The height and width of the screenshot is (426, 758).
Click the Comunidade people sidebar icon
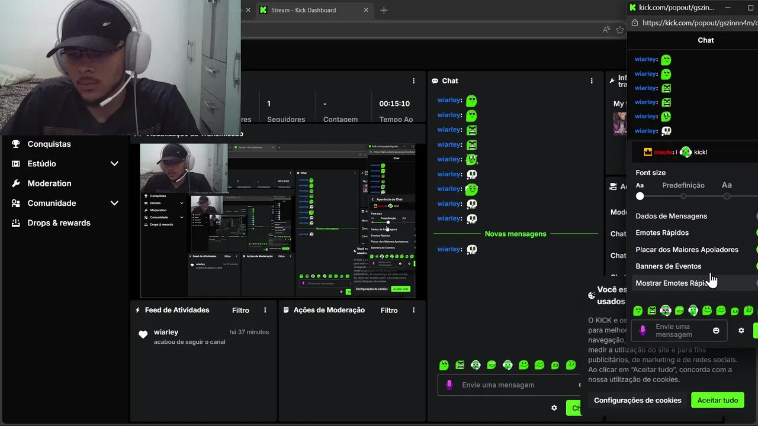pyautogui.click(x=15, y=203)
